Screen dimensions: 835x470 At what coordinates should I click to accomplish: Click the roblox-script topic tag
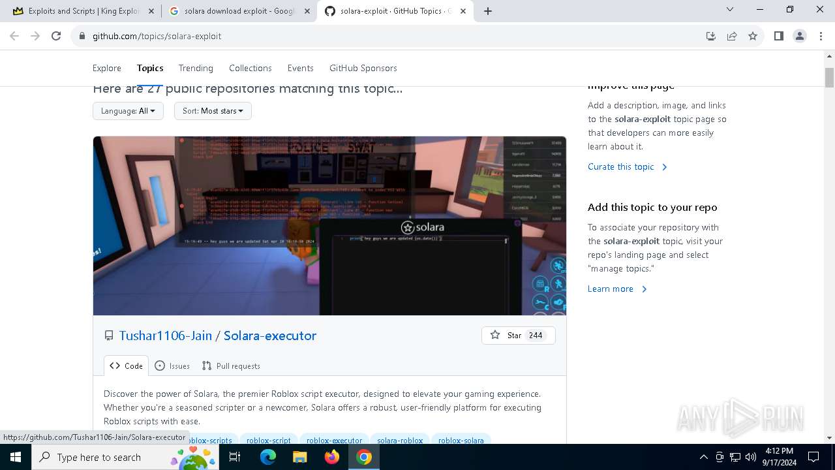[269, 440]
